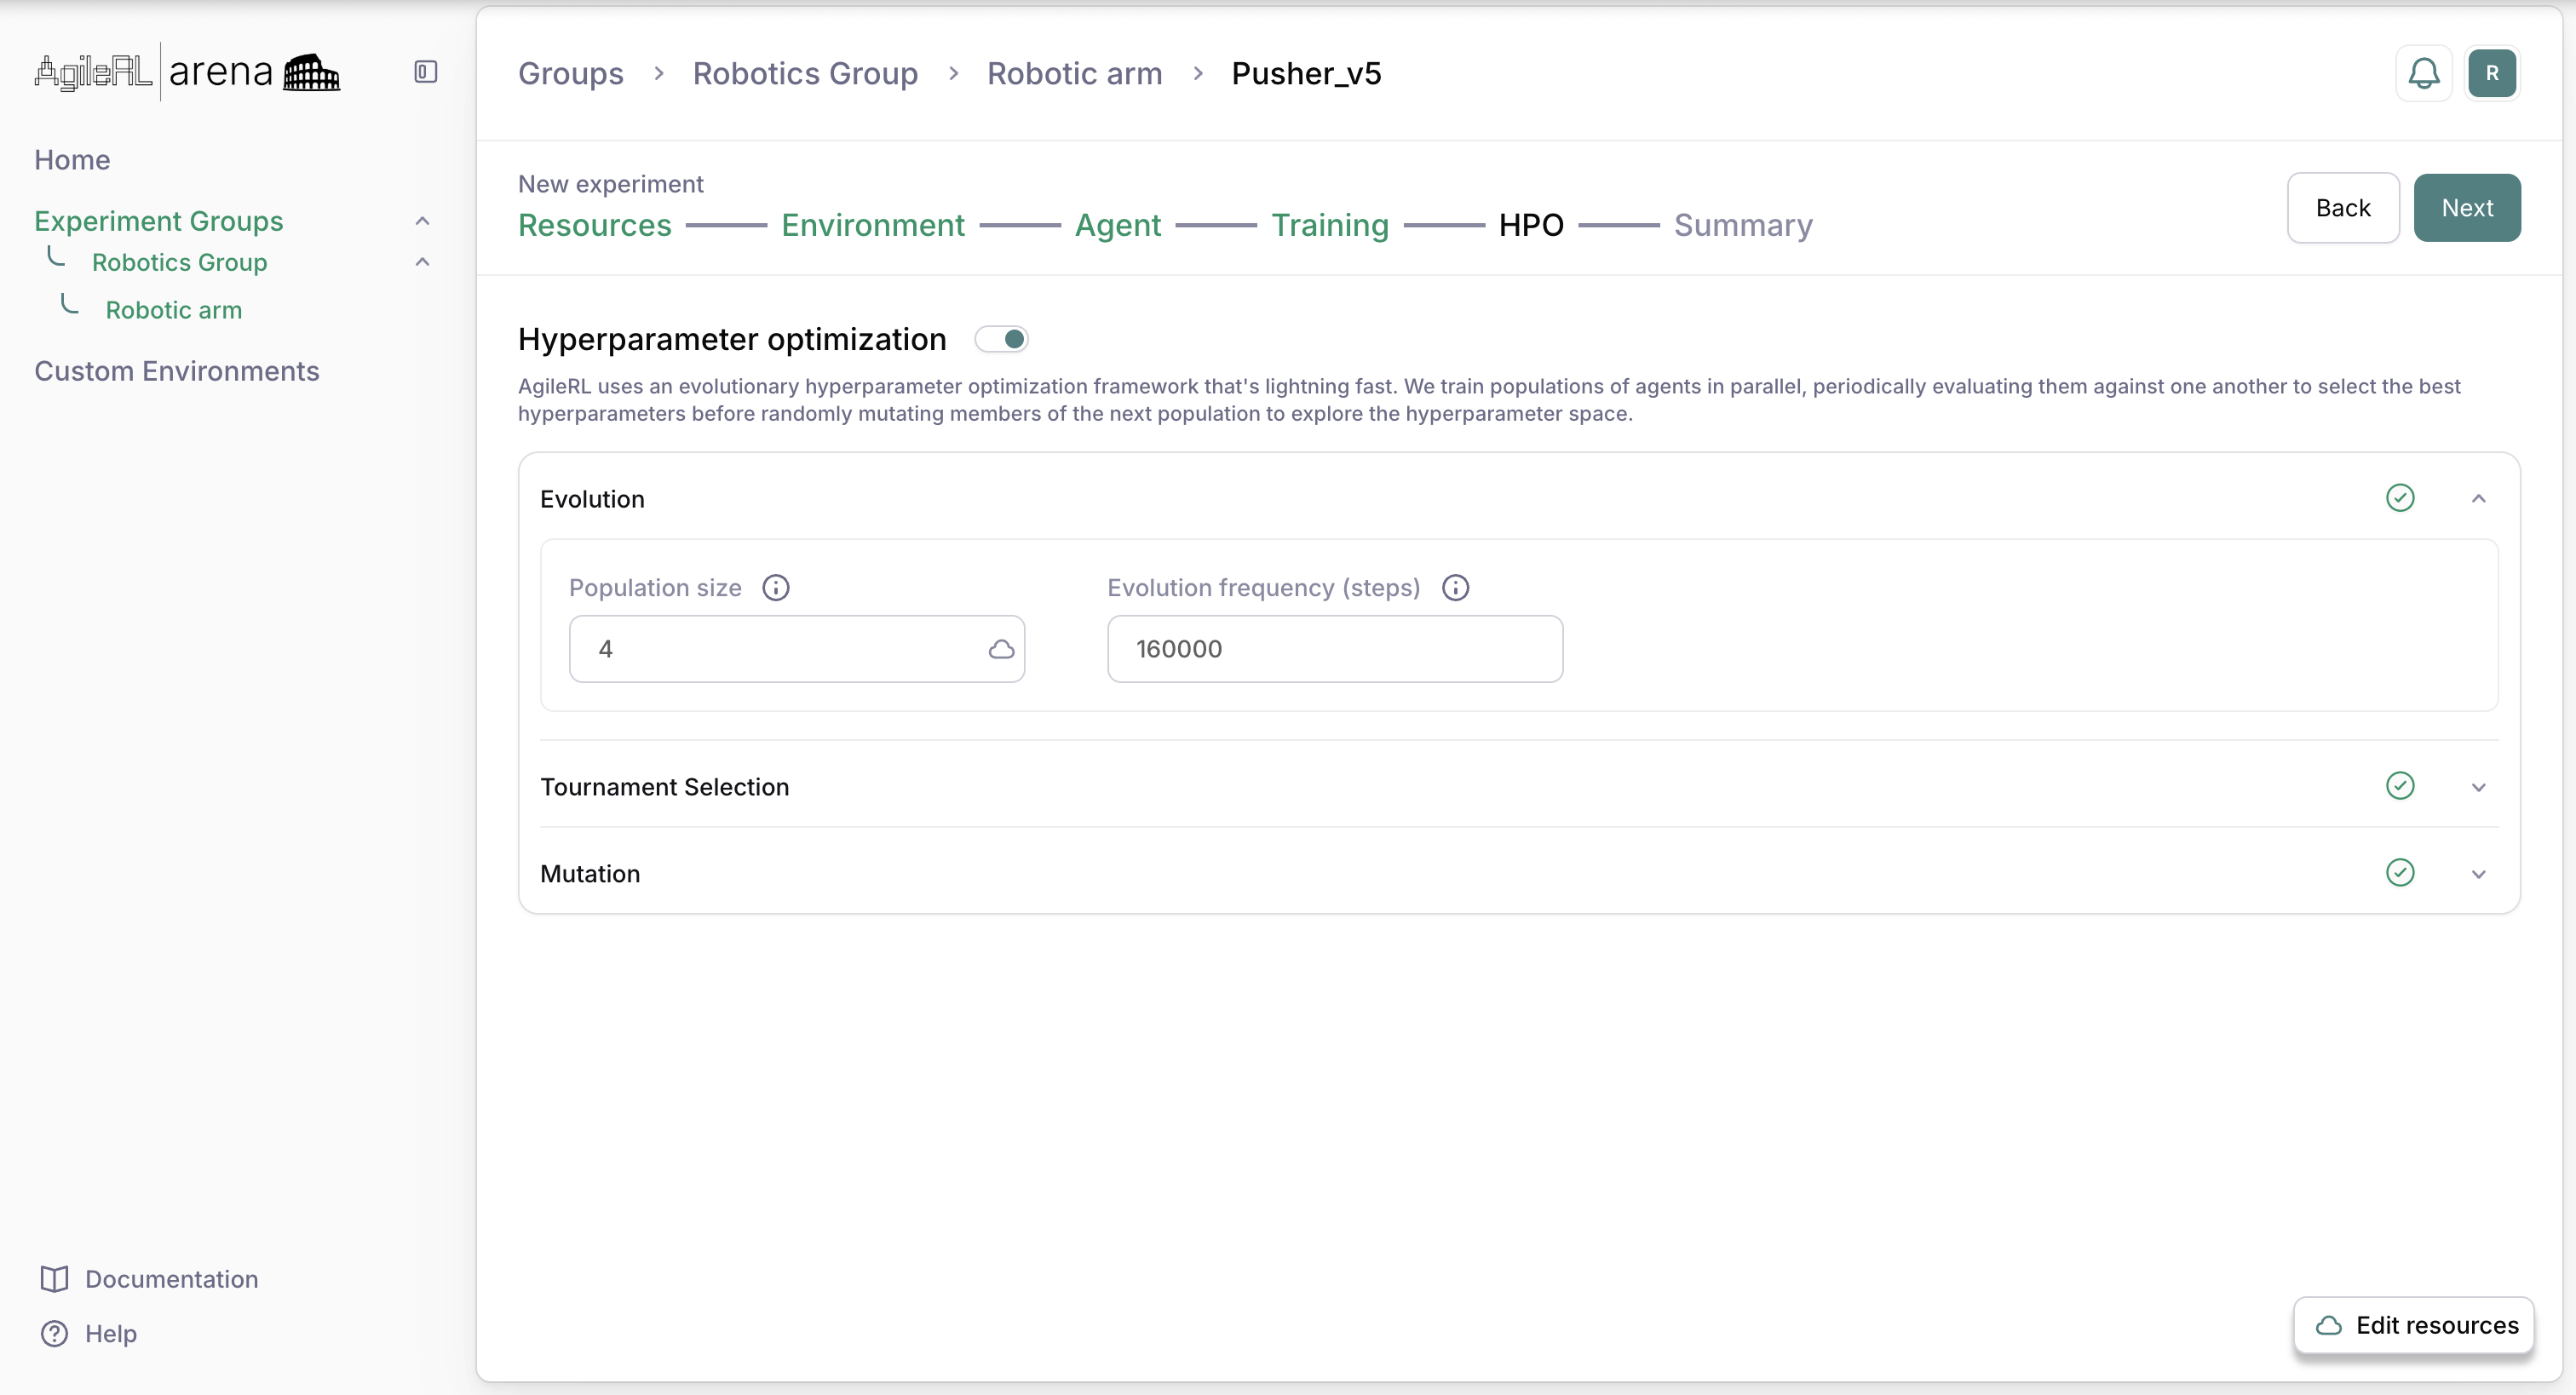The image size is (2576, 1395).
Task: Jump to the Summary step
Action: tap(1742, 226)
